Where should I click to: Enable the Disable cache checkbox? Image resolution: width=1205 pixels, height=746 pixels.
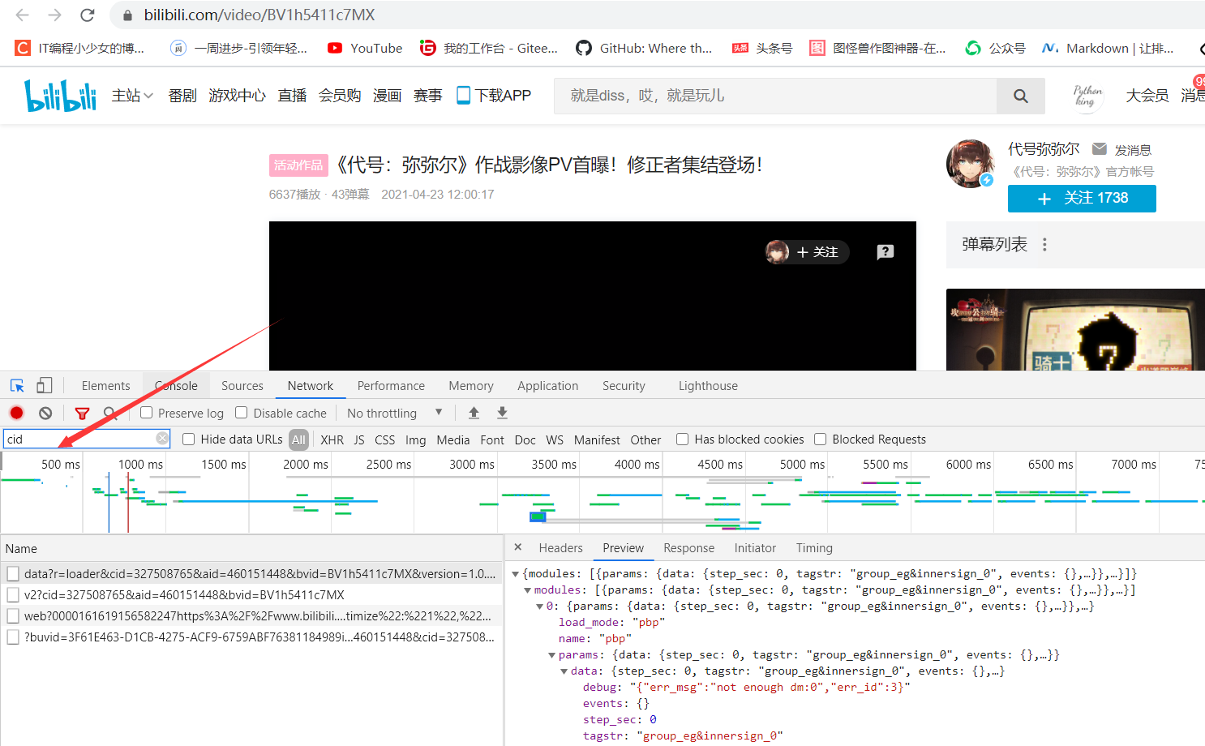click(242, 413)
